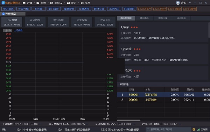Click the 12:41 中小板午间公告提示 news item
The image size is (210, 132).
pos(31,130)
